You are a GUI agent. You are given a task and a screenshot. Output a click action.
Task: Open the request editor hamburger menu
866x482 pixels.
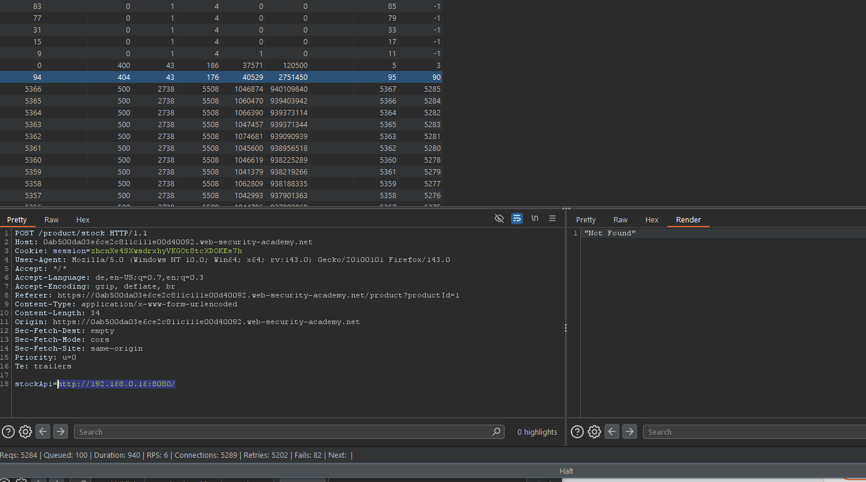(552, 219)
